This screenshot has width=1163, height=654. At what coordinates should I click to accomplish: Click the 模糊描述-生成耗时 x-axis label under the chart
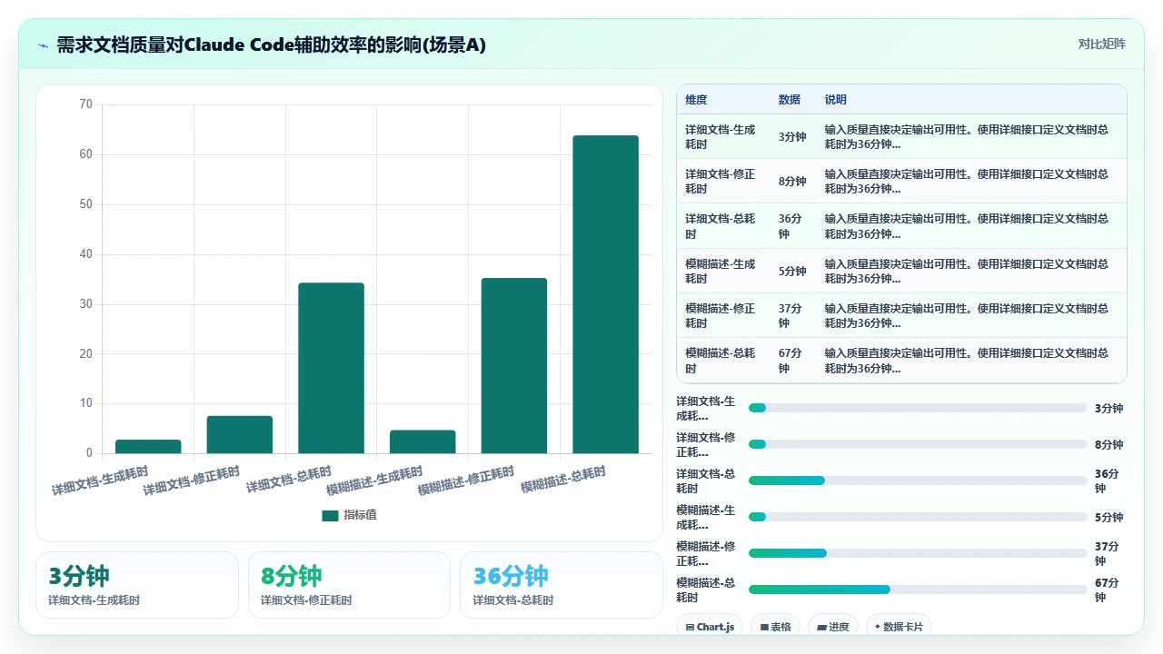pos(374,481)
